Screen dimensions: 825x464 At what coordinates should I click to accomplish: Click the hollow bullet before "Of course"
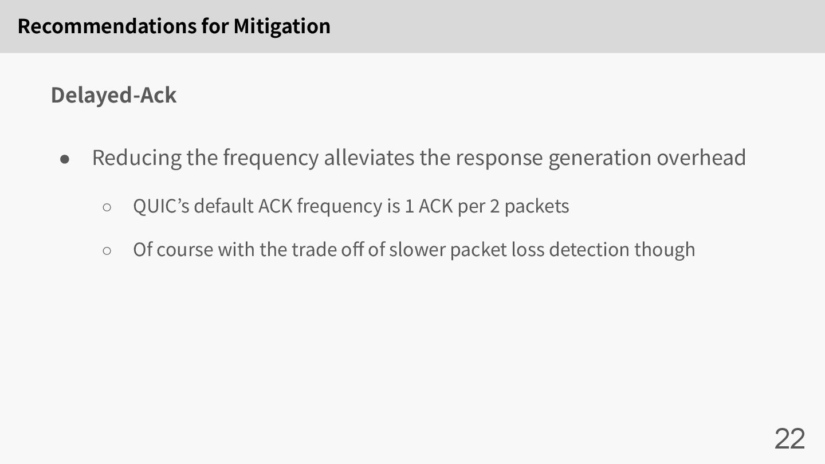tap(107, 250)
